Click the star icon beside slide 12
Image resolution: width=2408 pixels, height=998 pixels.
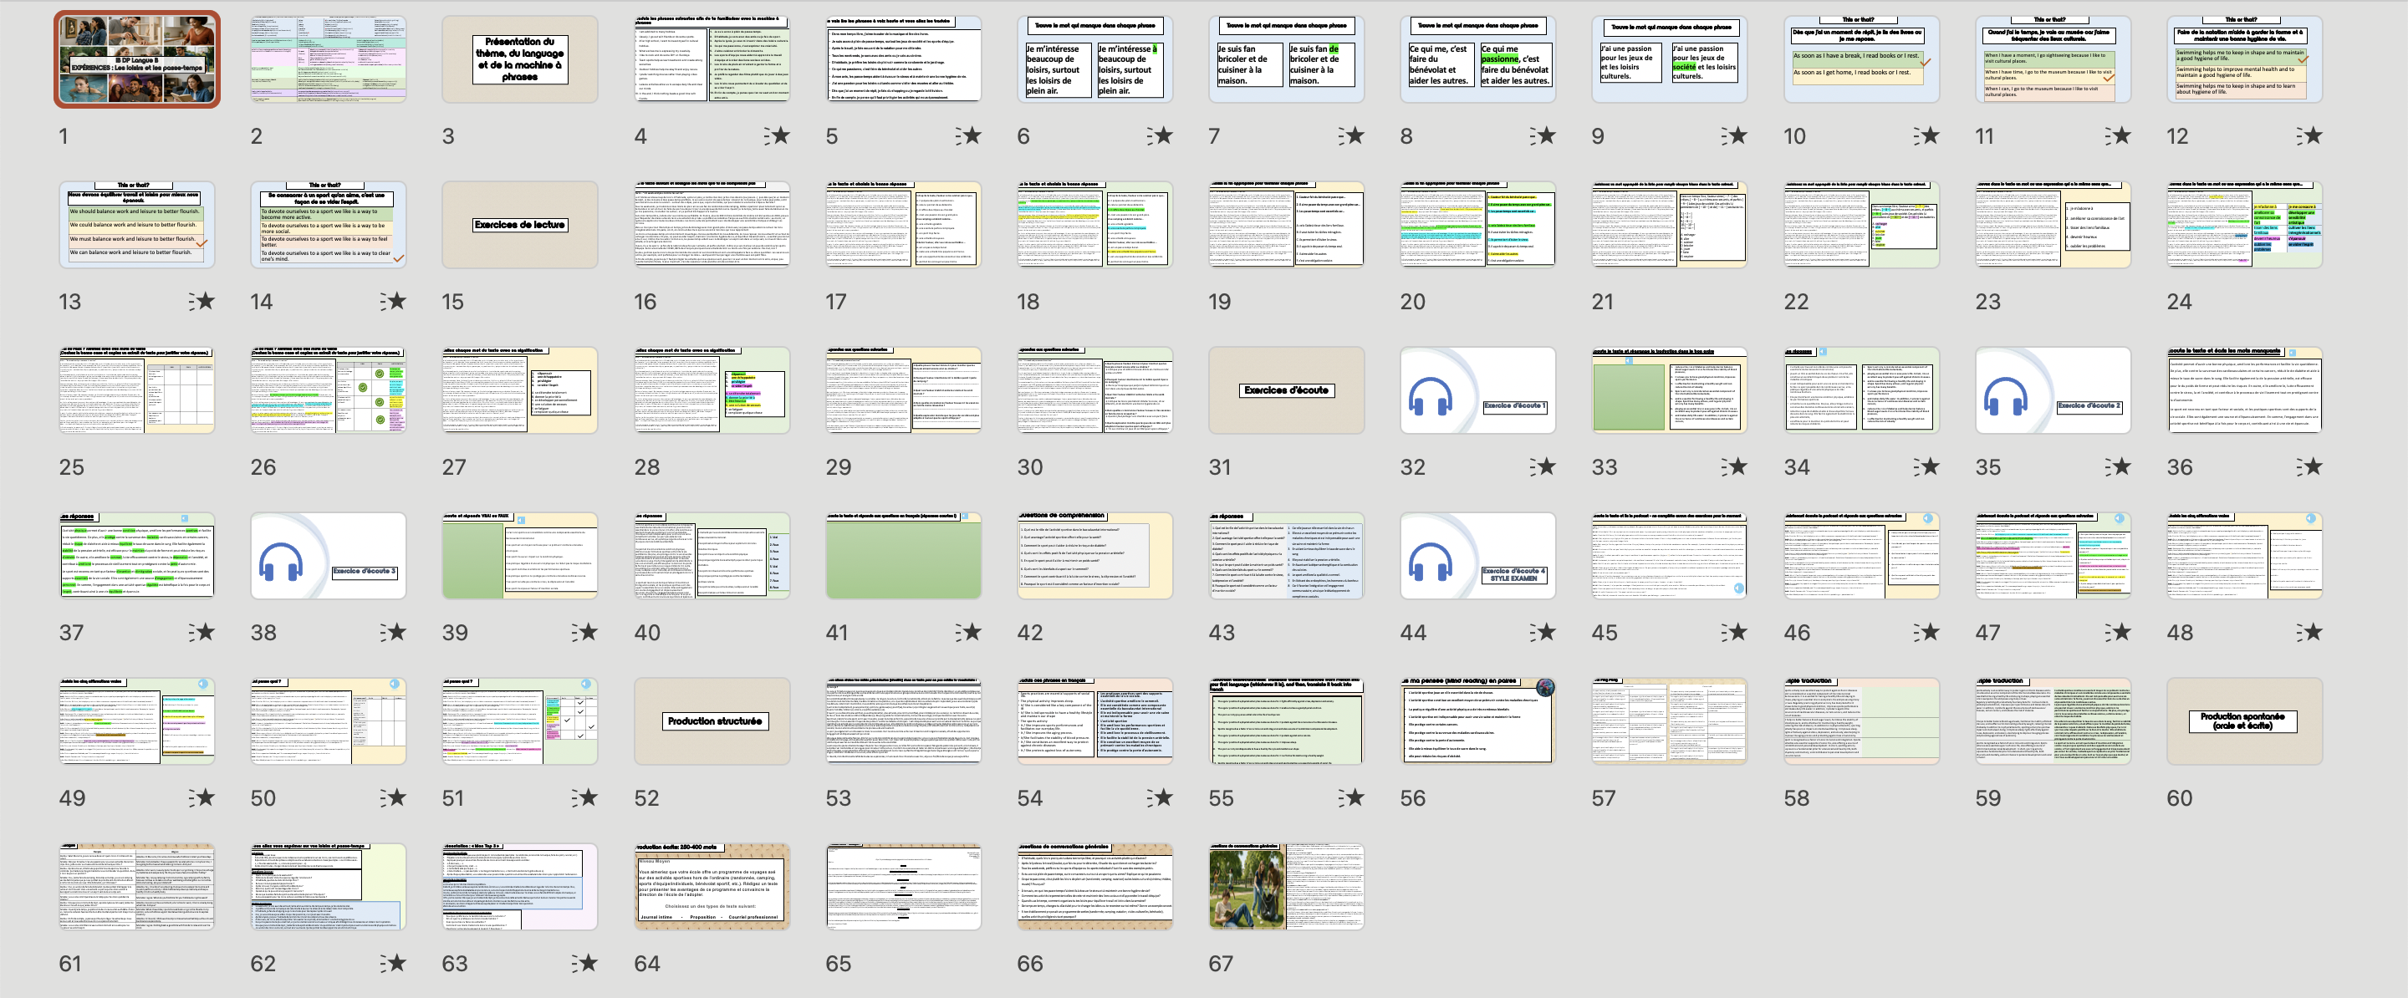(x=2310, y=136)
